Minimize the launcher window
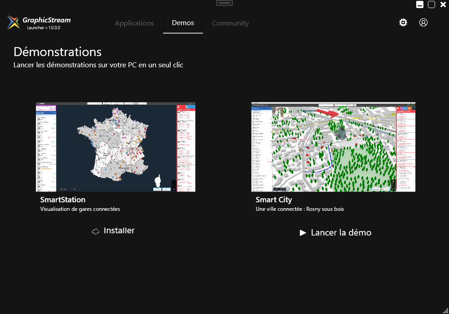The width and height of the screenshot is (449, 314). (419, 4)
